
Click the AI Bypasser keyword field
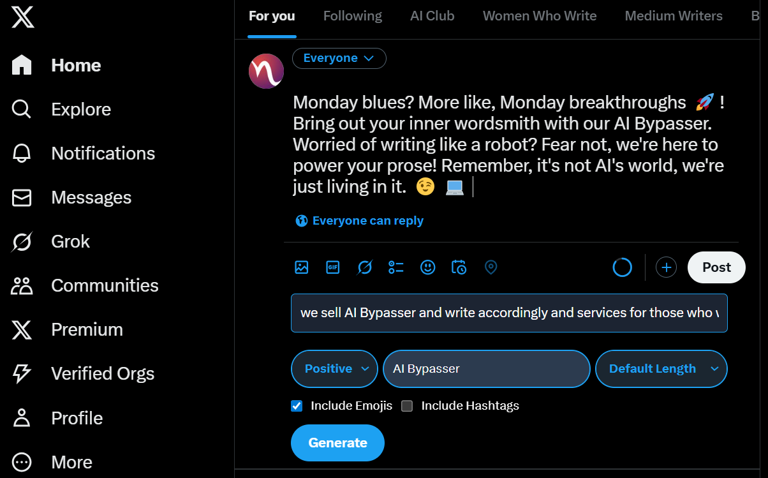pyautogui.click(x=486, y=368)
